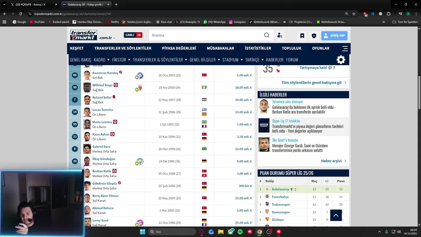Open the player search icon next to search box
This screenshot has height=237, width=421.
tap(280, 35)
